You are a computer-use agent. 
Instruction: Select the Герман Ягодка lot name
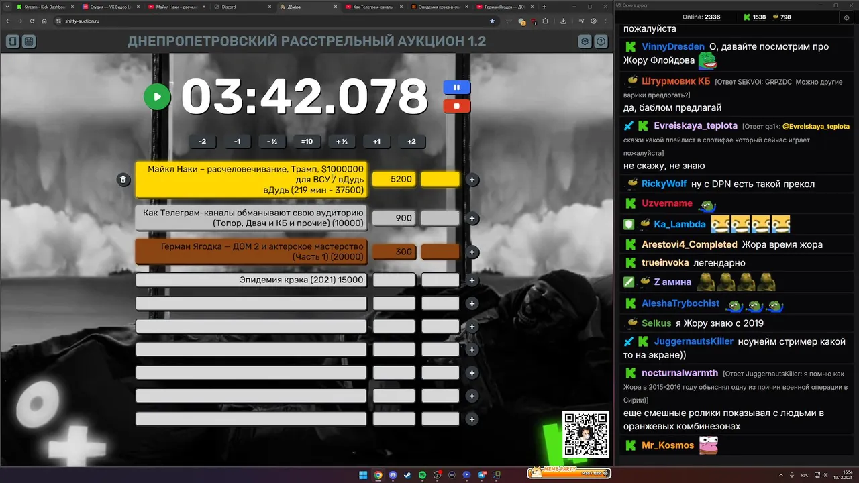(x=251, y=252)
